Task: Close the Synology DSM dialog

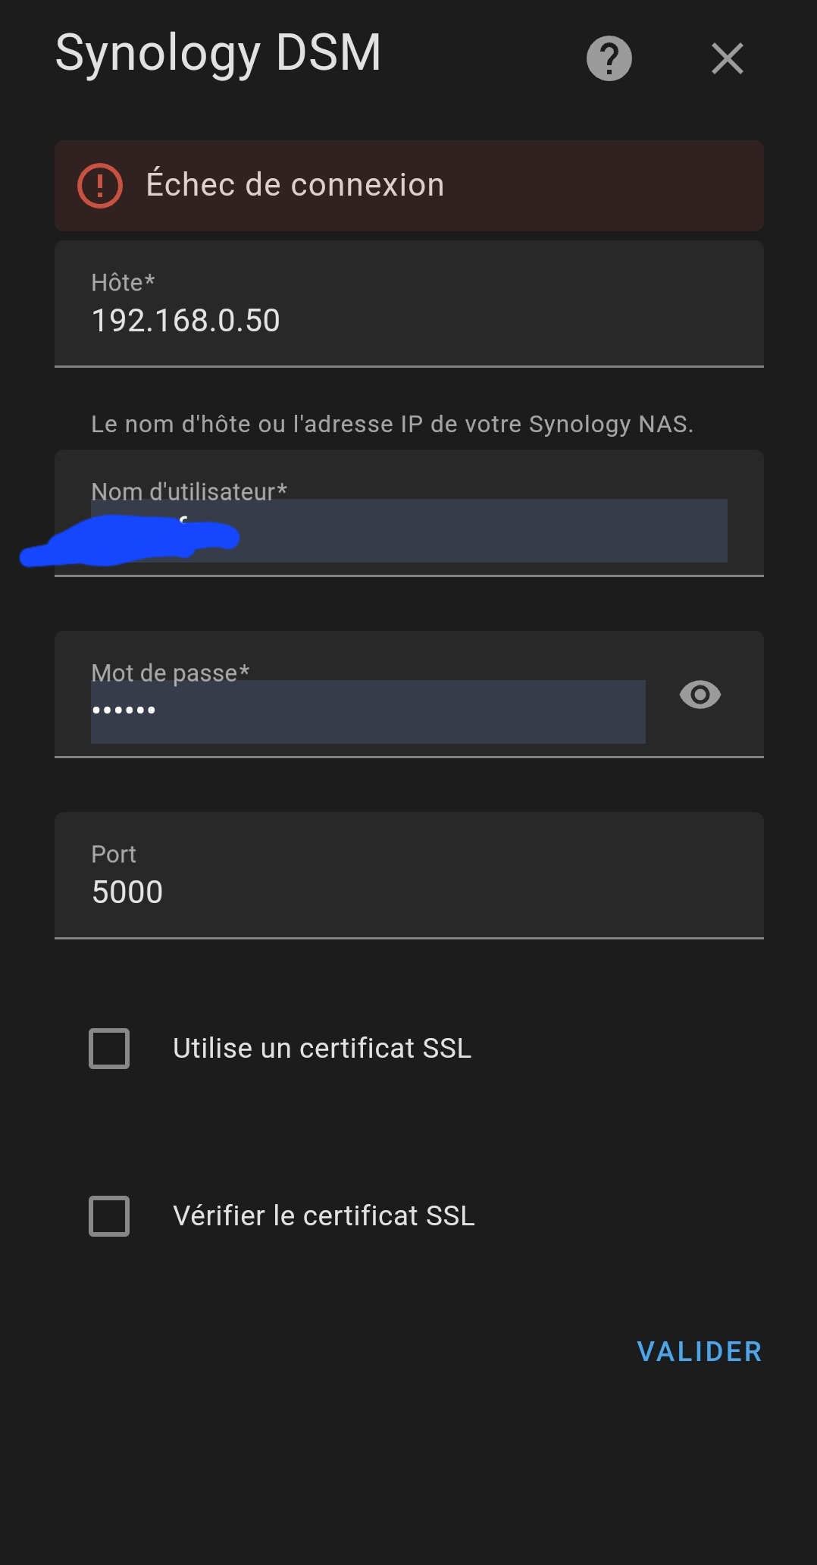Action: click(727, 58)
